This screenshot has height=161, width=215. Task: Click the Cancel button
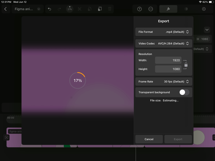(149, 139)
